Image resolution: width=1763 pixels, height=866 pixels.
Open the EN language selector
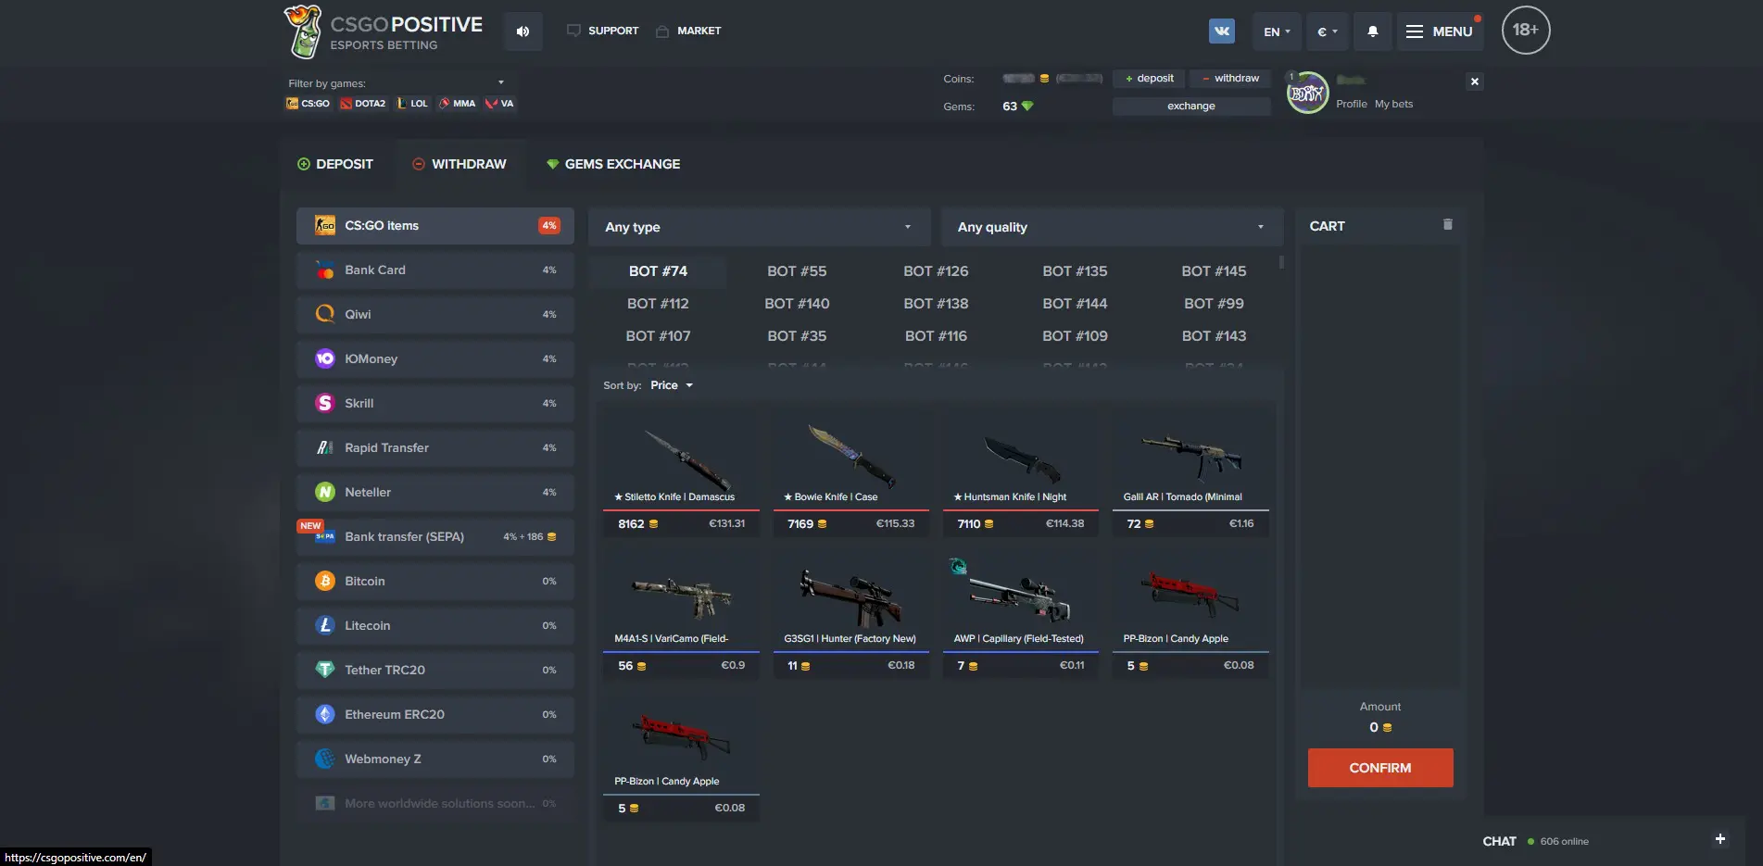click(x=1277, y=31)
